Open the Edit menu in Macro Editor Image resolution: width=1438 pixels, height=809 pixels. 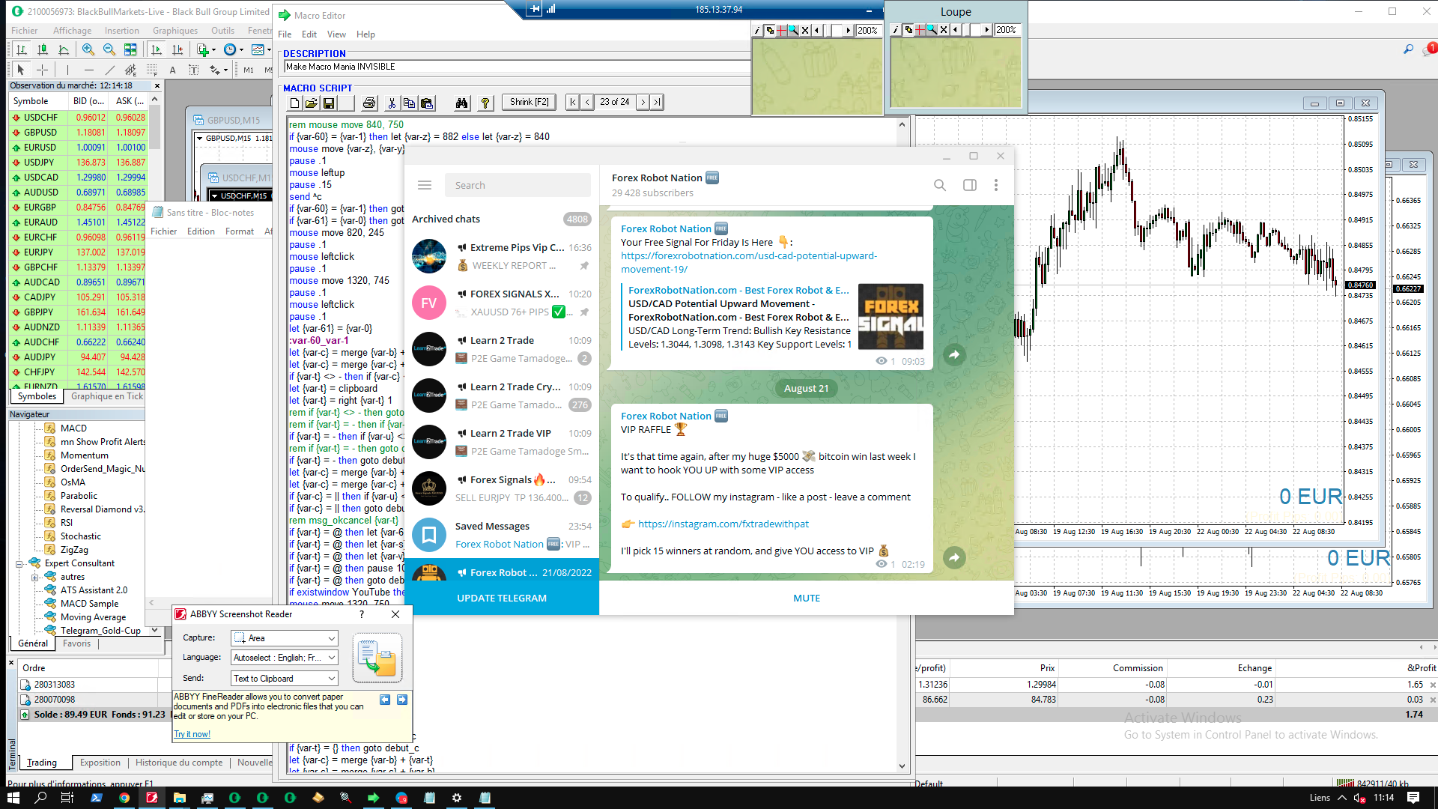[309, 34]
